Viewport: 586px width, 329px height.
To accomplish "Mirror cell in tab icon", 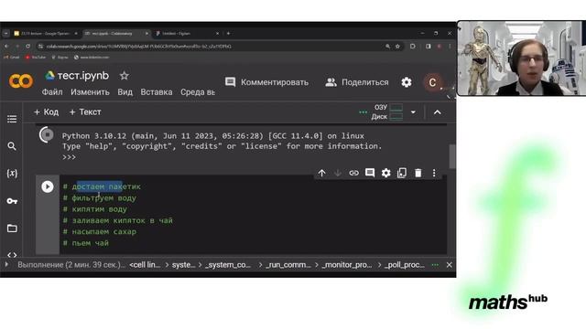I will coord(402,173).
